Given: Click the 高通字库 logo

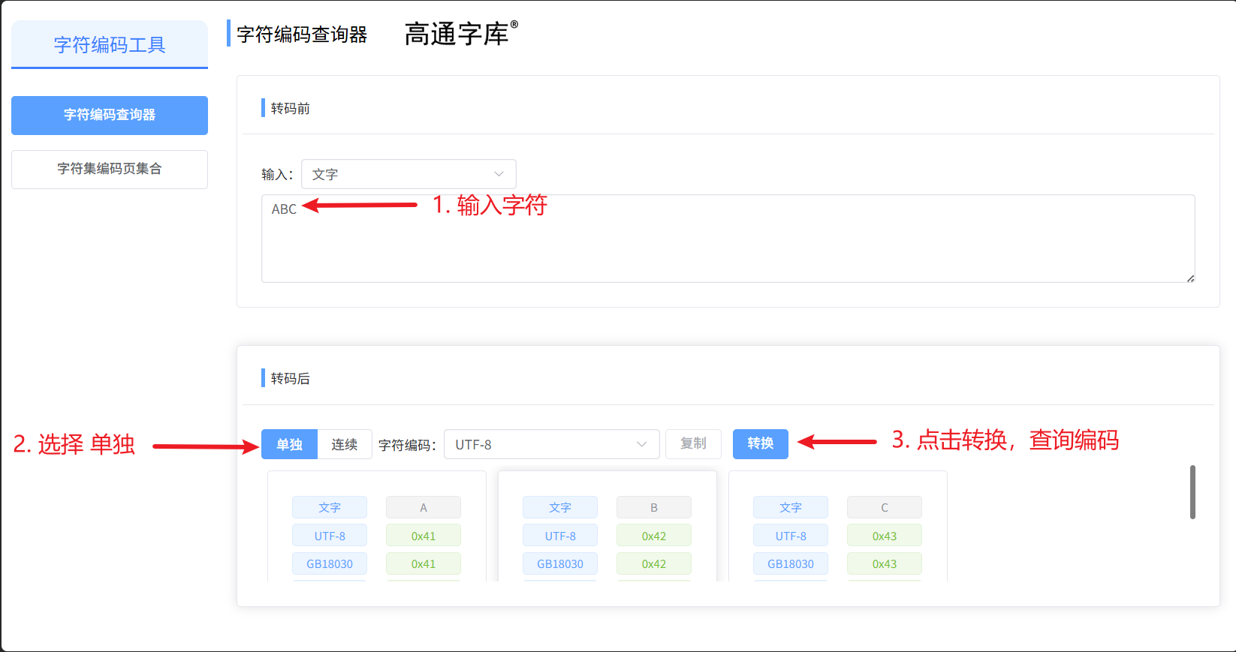Looking at the screenshot, I should (461, 34).
